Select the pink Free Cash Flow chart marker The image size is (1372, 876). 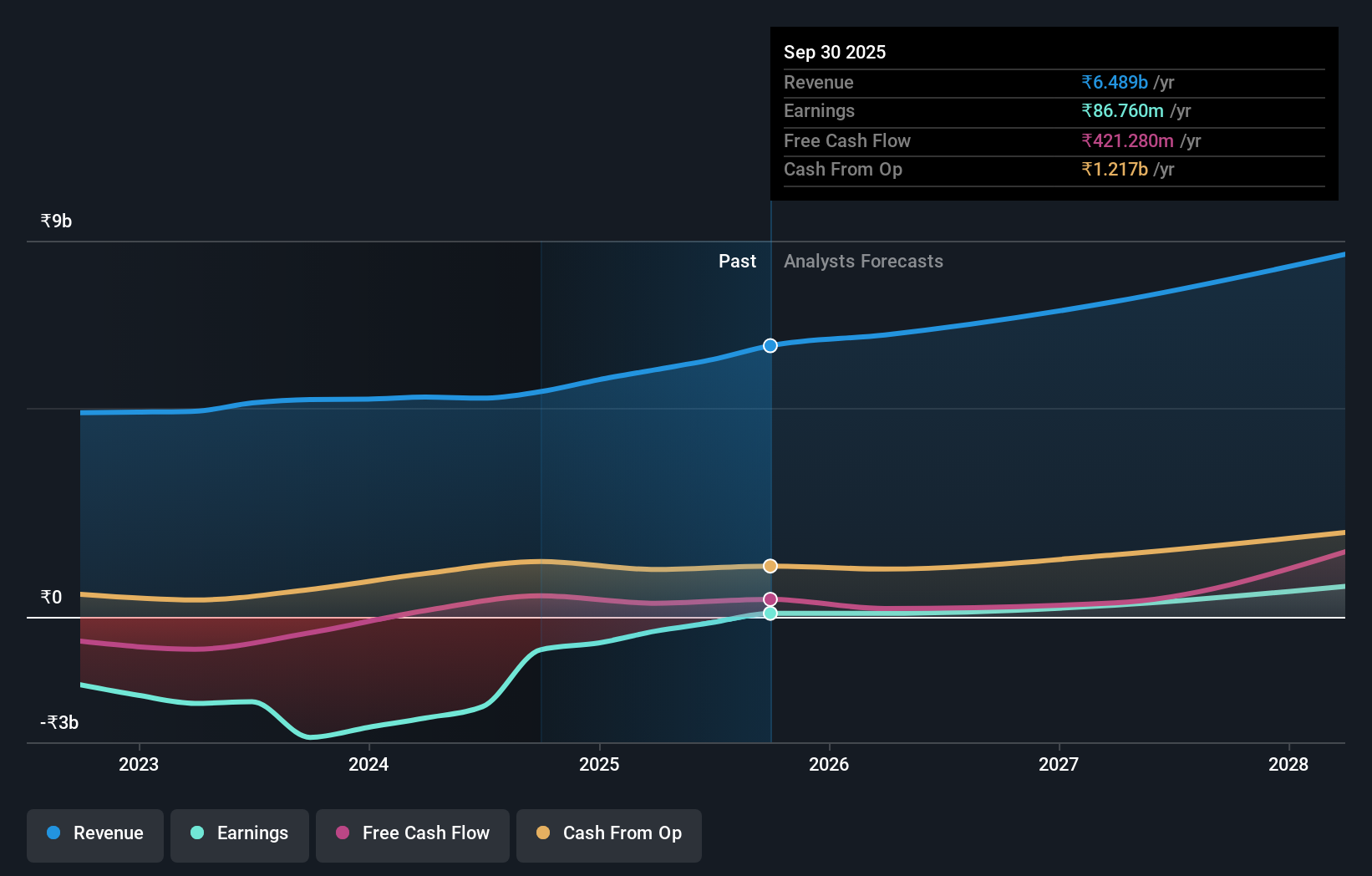point(770,598)
